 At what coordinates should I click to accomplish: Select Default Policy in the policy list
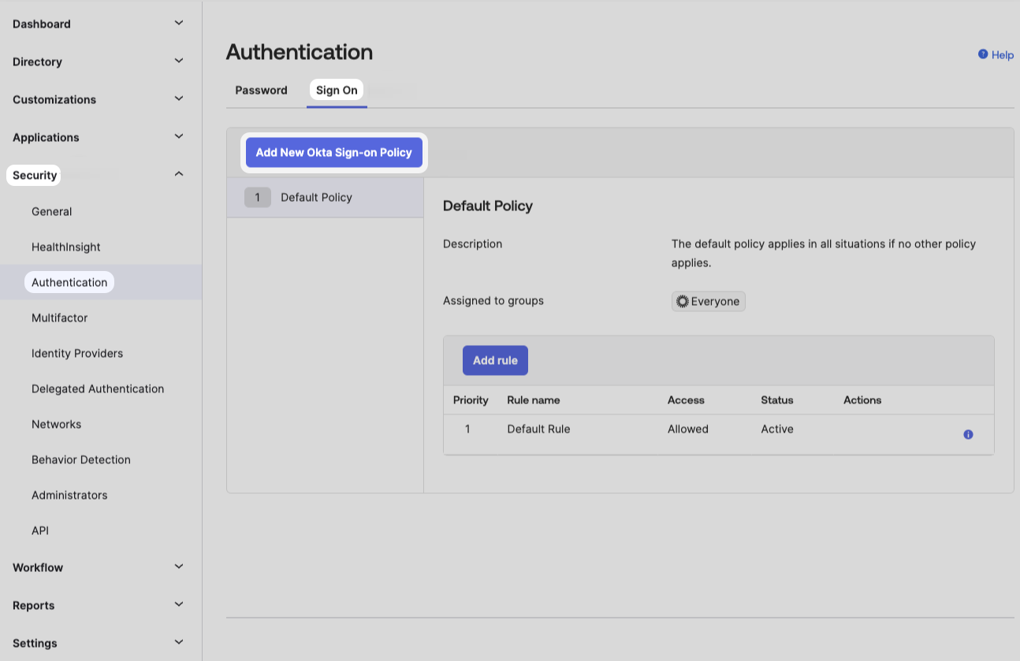click(325, 197)
